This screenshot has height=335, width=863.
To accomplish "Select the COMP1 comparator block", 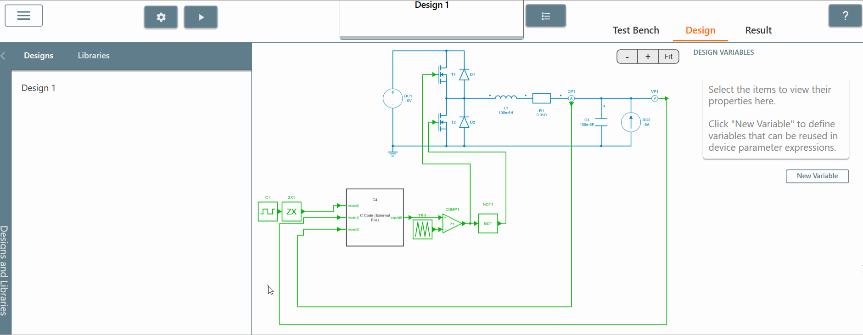I will coord(452,224).
